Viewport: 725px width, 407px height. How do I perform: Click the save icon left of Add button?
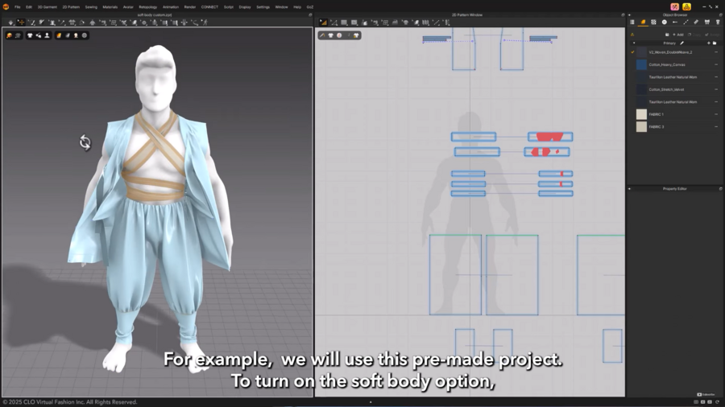coord(667,35)
